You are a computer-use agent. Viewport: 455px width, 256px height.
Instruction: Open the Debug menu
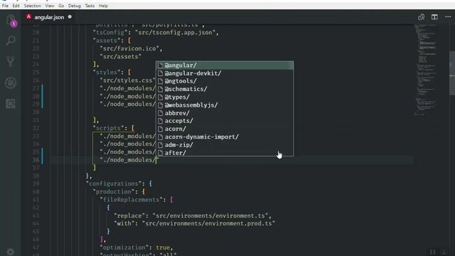[74, 6]
